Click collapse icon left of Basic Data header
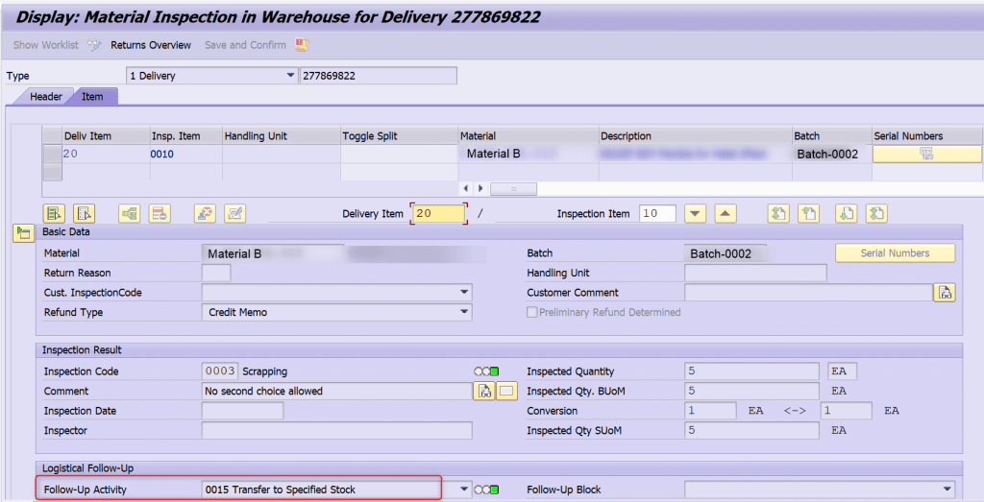984x502 pixels. tap(23, 234)
